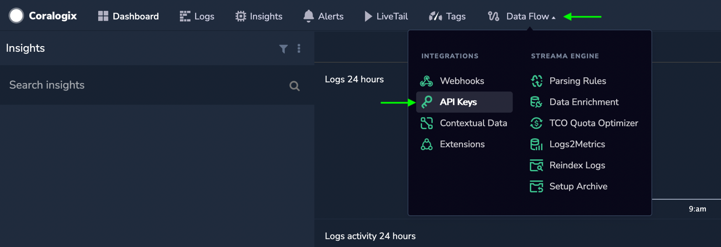Open Parsing Rules entry
Screen dimensions: 721x247
tap(578, 81)
